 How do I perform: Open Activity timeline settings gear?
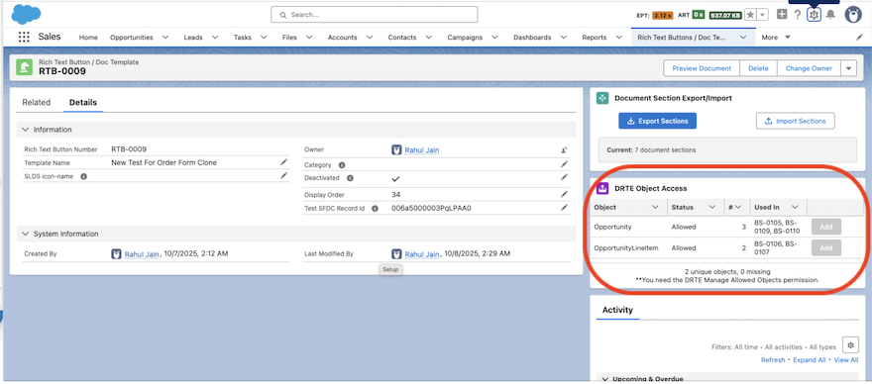point(850,344)
